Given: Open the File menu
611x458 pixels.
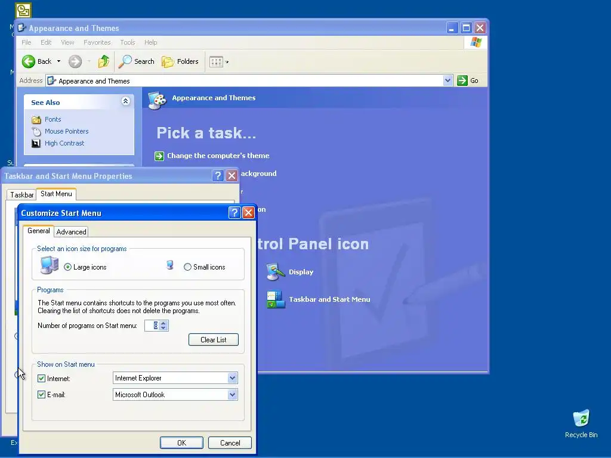Looking at the screenshot, I should [x=26, y=42].
